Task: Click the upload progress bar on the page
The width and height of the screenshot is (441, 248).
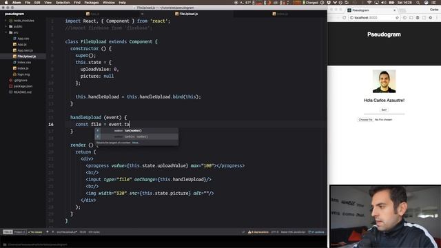Action: pos(384,114)
